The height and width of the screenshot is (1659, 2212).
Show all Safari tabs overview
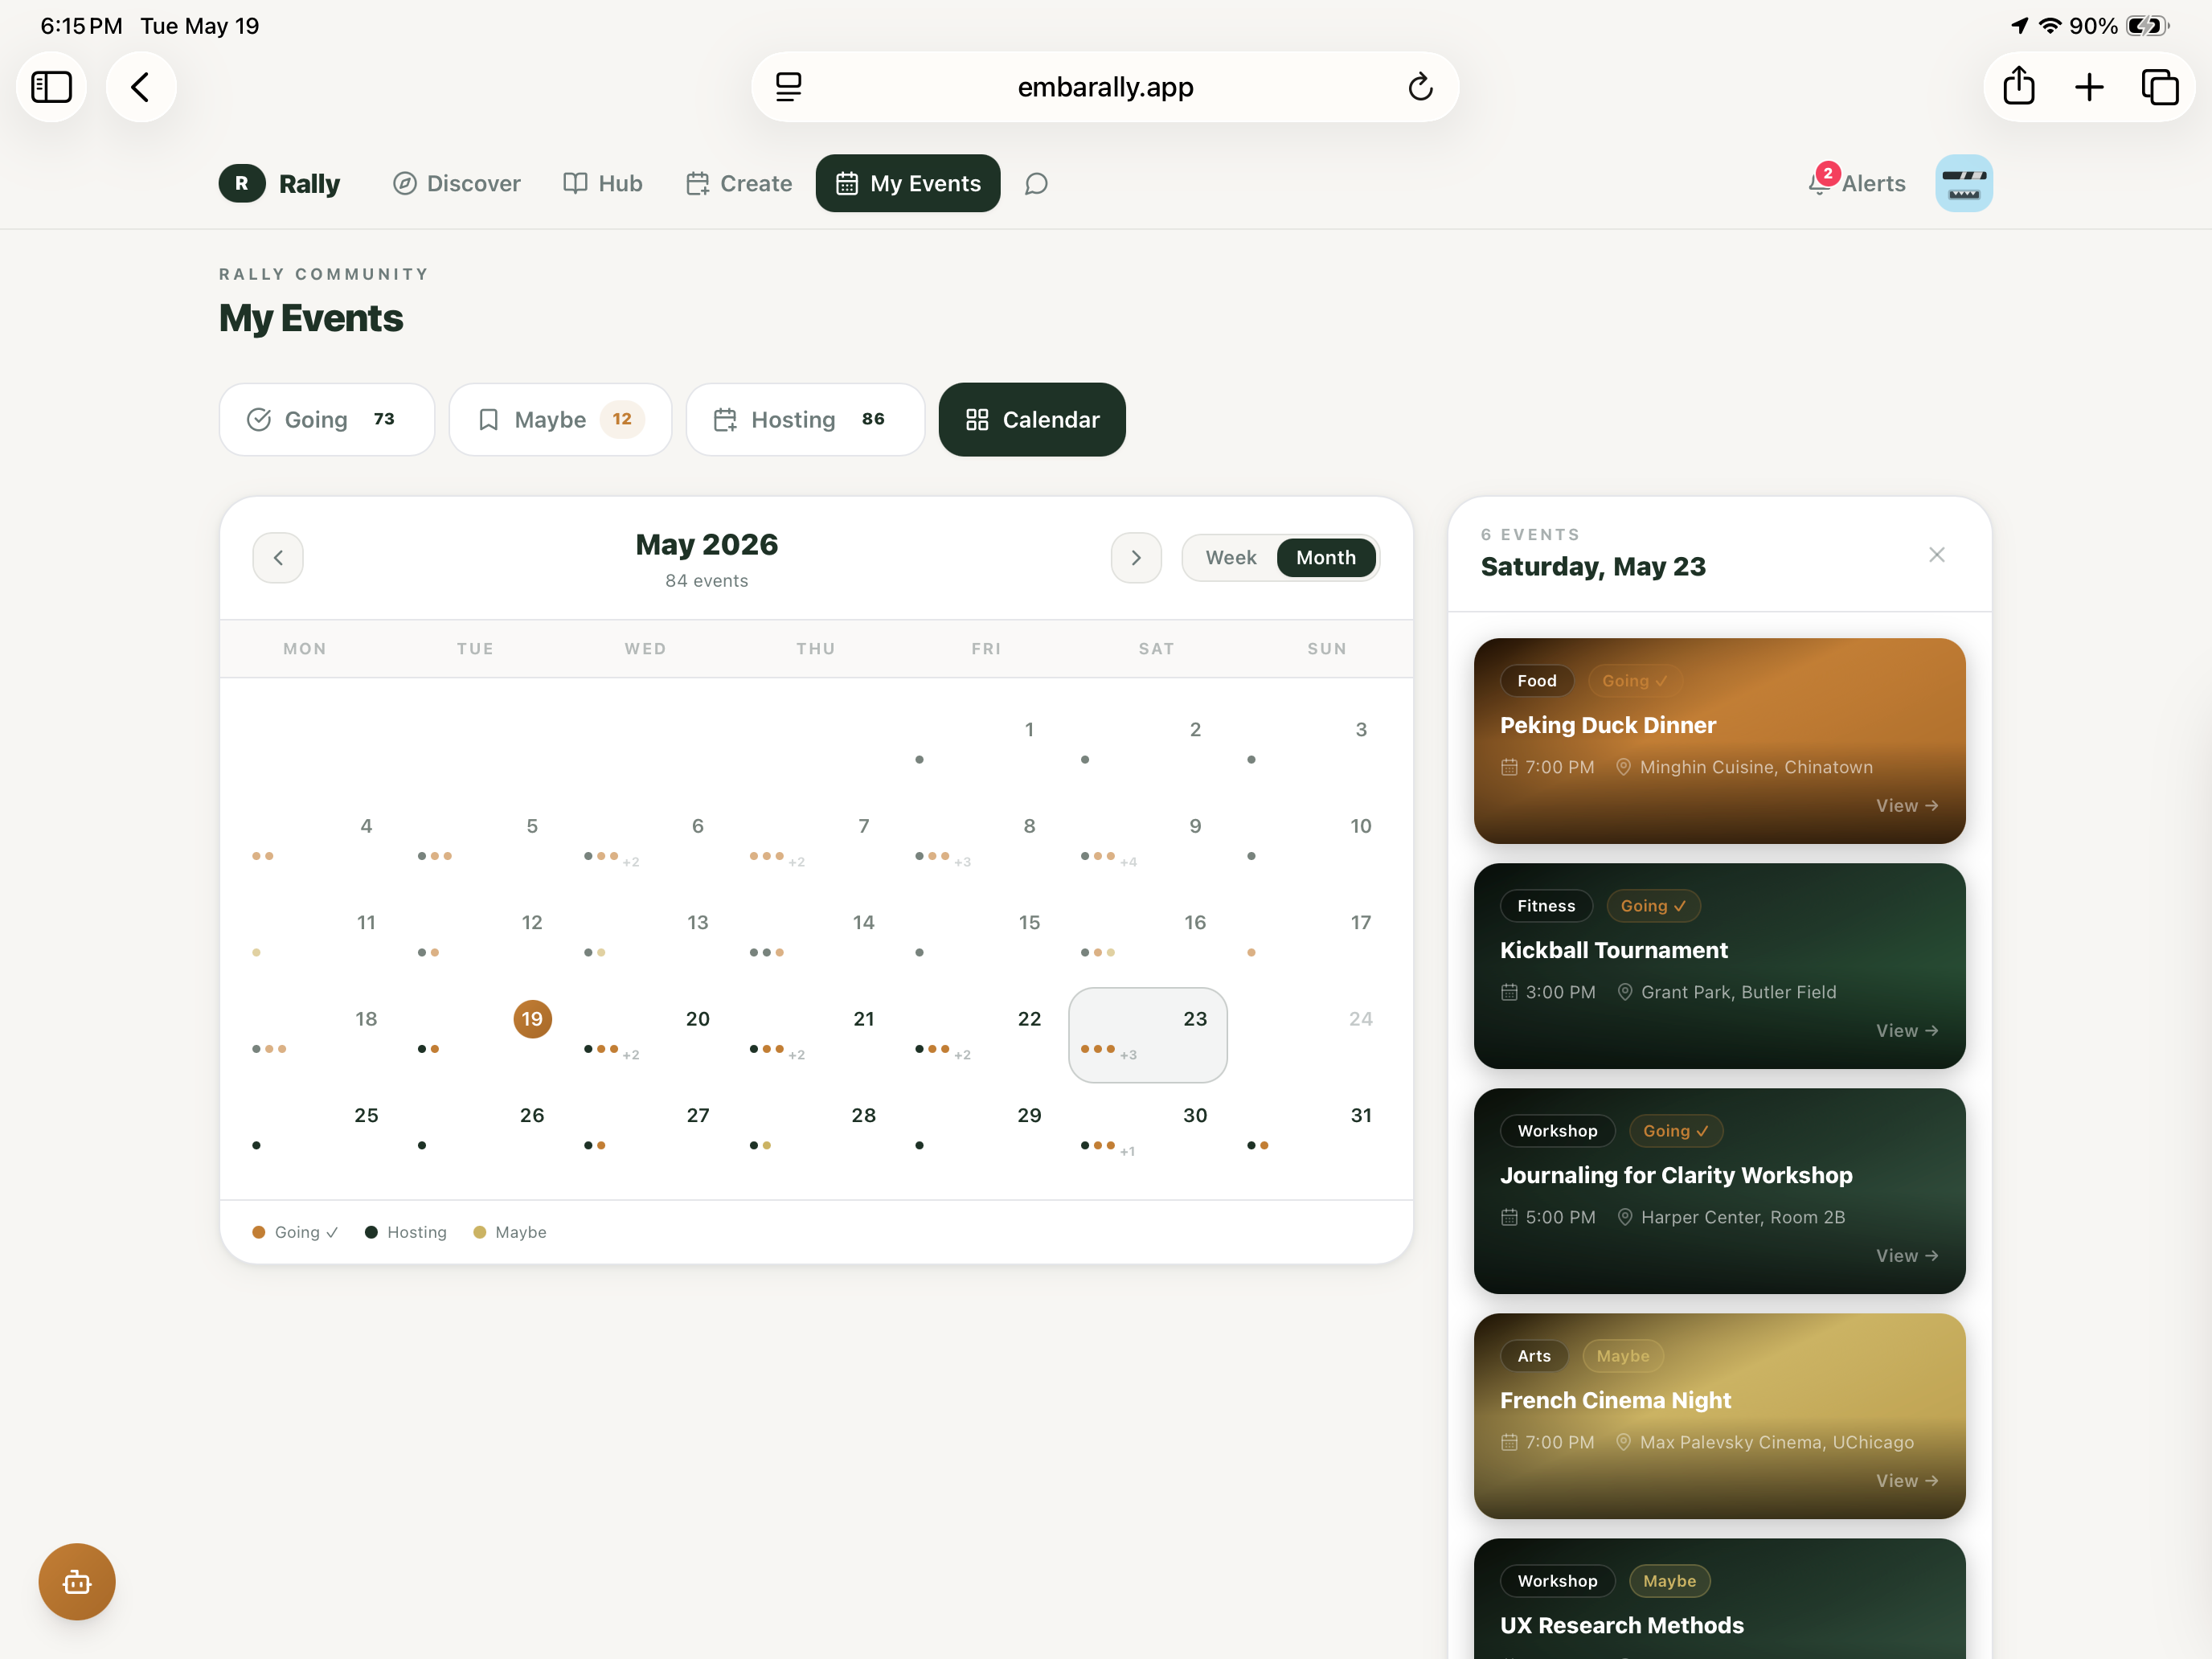[2160, 87]
